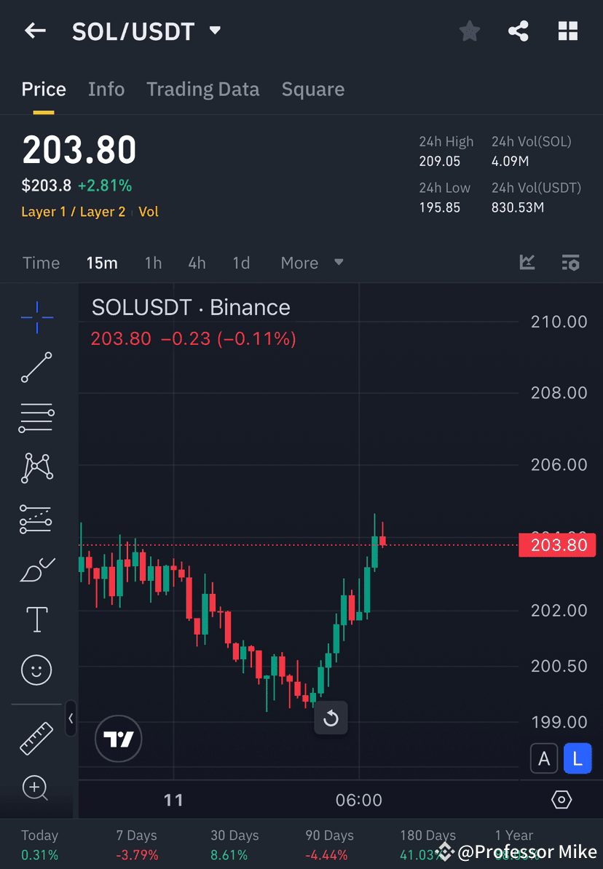Image resolution: width=603 pixels, height=869 pixels.
Task: Select the text annotation tool
Action: pyautogui.click(x=36, y=619)
